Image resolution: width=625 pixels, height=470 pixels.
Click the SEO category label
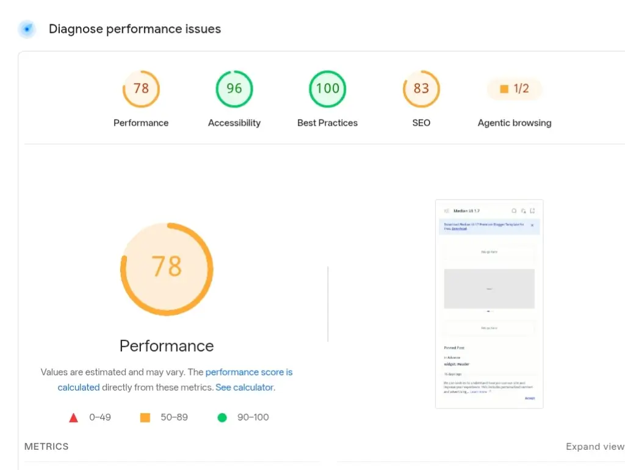pyautogui.click(x=421, y=123)
